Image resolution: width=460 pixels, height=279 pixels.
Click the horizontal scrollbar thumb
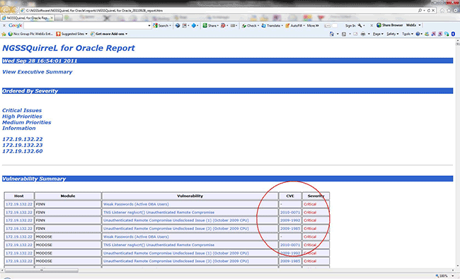pyautogui.click(x=42, y=271)
